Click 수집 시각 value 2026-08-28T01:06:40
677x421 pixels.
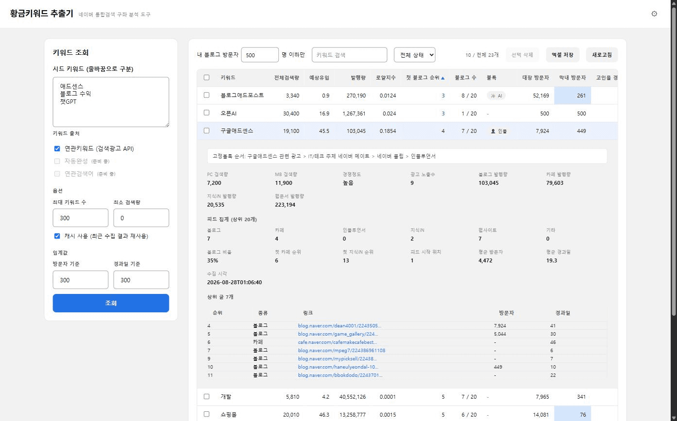click(235, 282)
